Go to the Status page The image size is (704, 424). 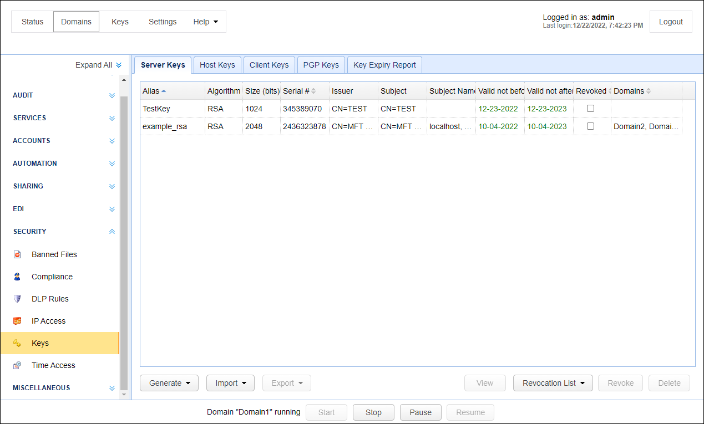(x=32, y=22)
